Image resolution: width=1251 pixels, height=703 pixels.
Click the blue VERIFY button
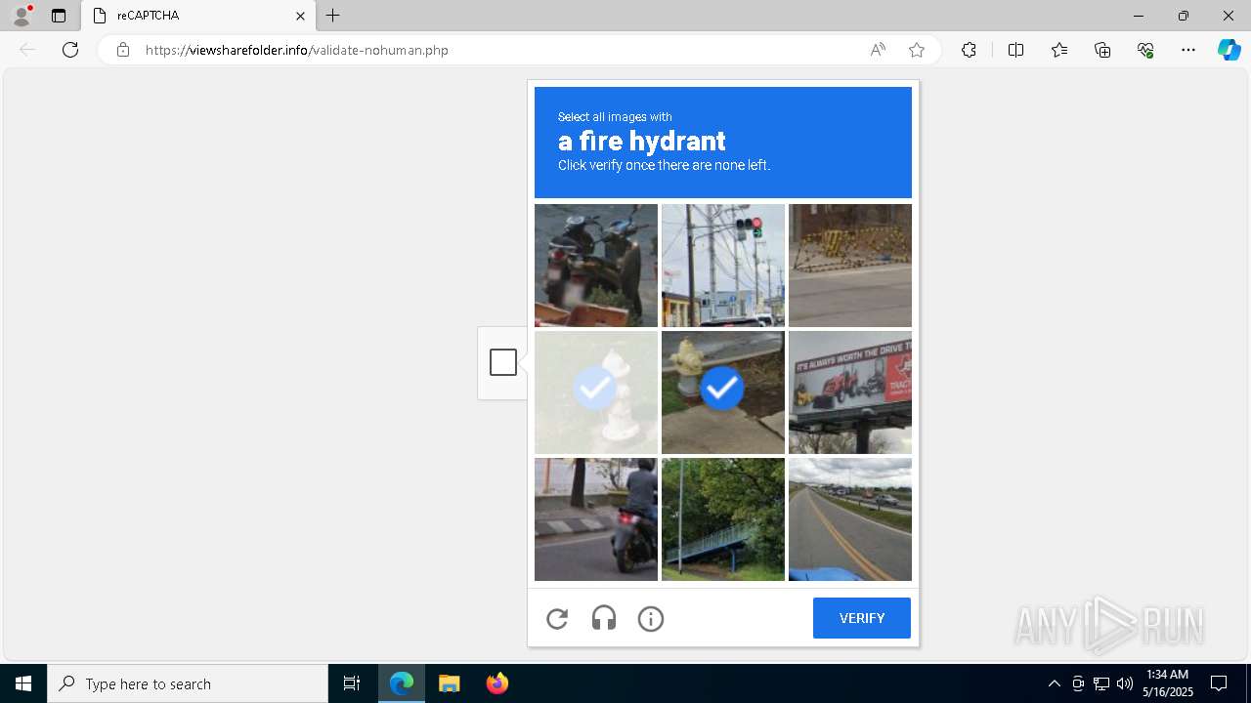[x=862, y=618]
